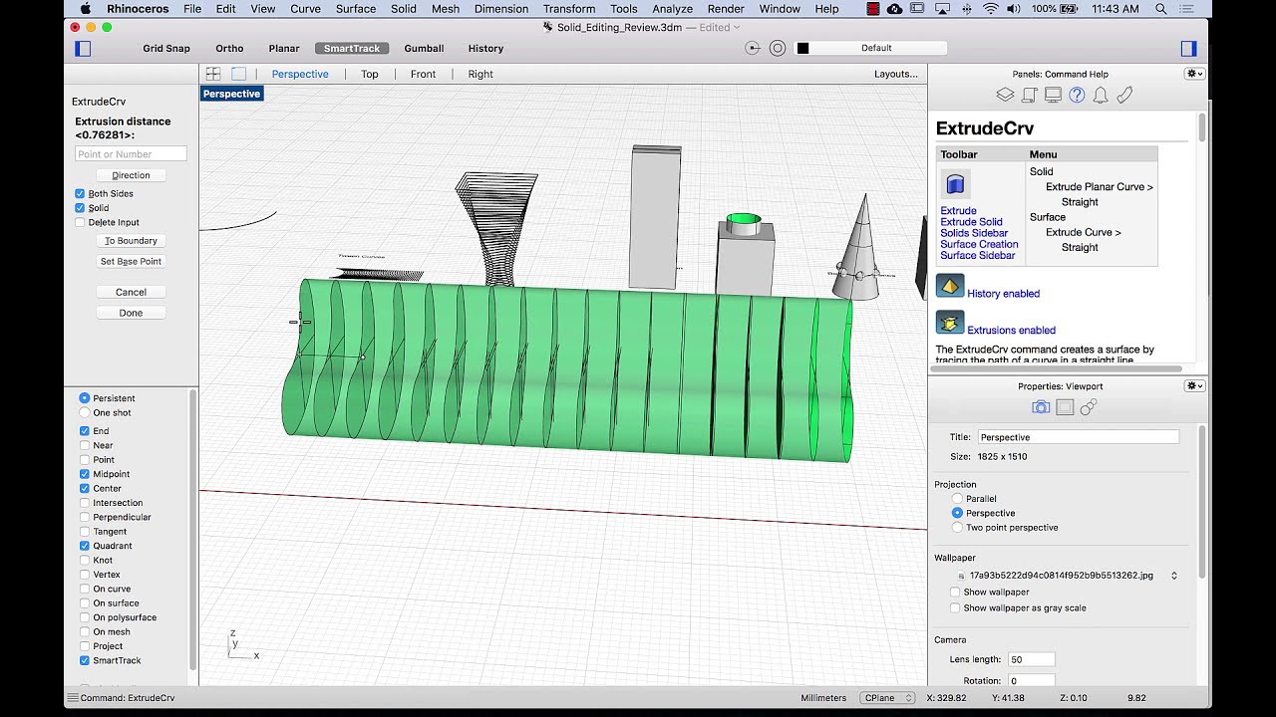Open the Apple menu
The height and width of the screenshot is (717, 1276).
85,9
